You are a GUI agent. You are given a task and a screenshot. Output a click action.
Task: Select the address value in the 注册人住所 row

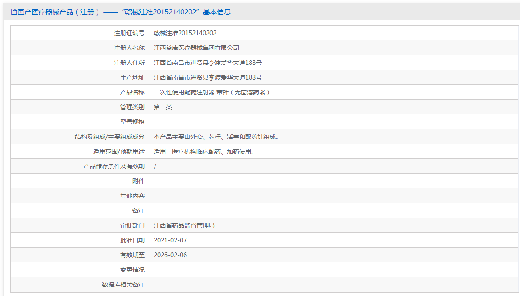pyautogui.click(x=208, y=63)
